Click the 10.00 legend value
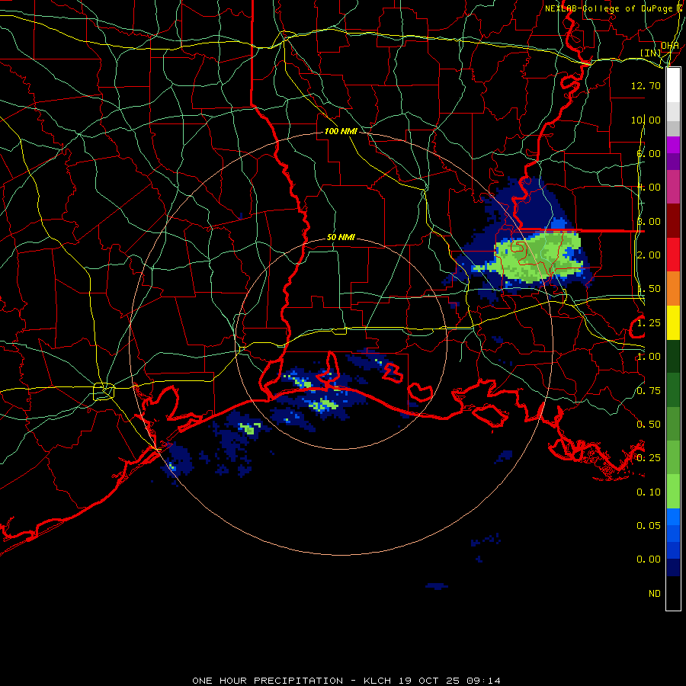The image size is (686, 686). [x=646, y=120]
